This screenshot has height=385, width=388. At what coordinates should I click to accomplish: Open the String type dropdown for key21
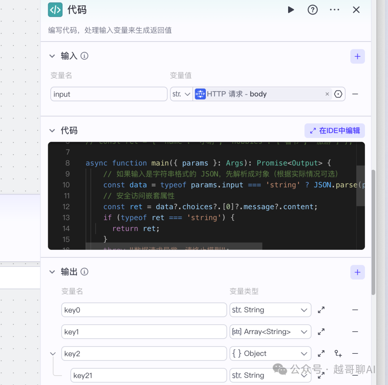(x=270, y=375)
